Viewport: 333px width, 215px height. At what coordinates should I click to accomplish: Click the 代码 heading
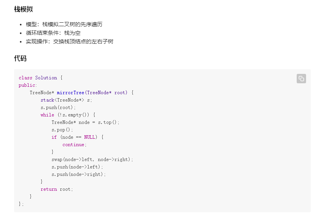(x=20, y=58)
